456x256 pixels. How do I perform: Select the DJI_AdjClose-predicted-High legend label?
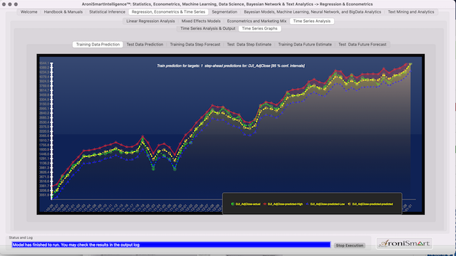[x=285, y=204]
